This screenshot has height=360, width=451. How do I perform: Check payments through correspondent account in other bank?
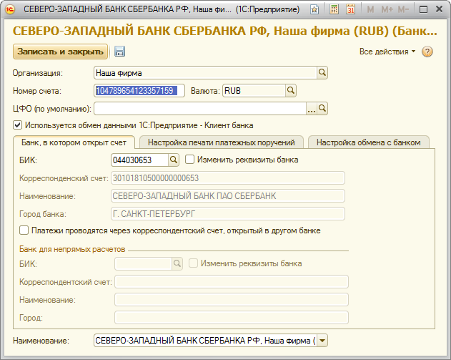(x=24, y=230)
